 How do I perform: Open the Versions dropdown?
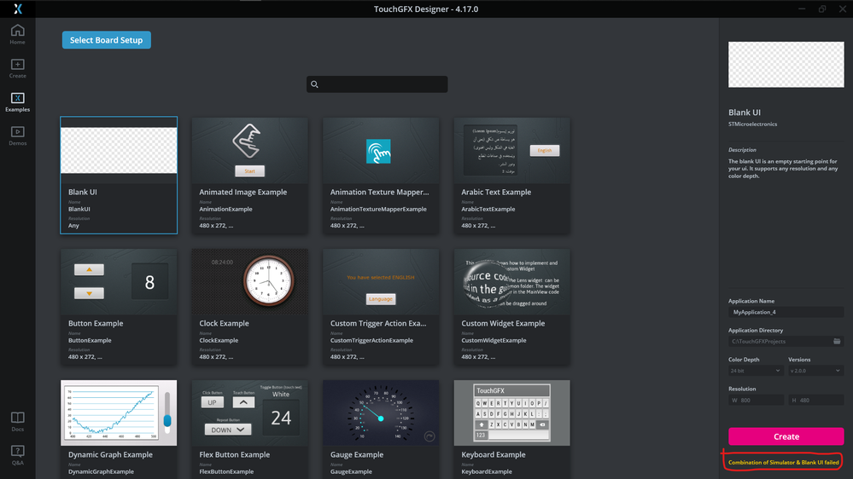point(816,371)
